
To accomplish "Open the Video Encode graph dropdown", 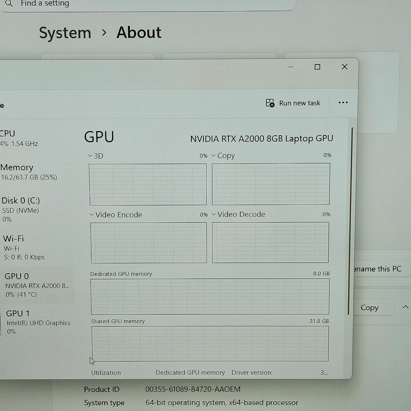I will point(91,215).
